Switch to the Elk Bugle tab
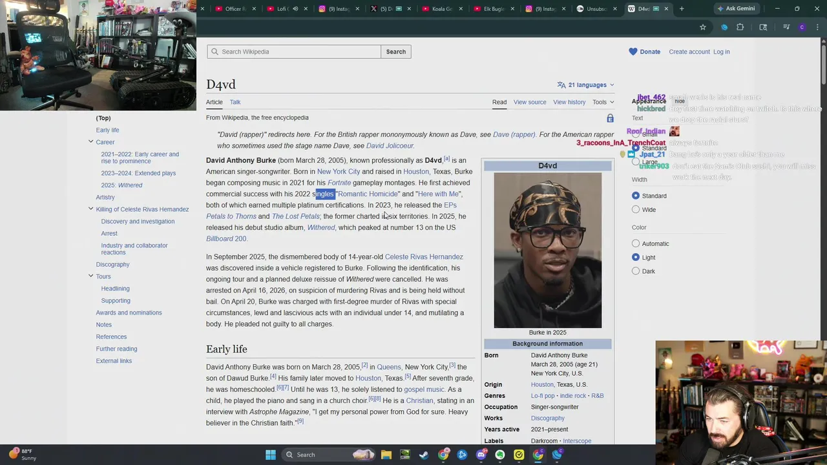The image size is (827, 465). coord(493,8)
